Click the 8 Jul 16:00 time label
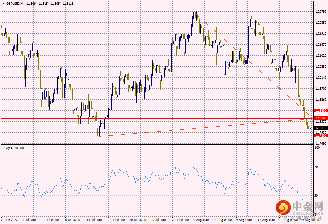Image resolution: width=328 pixels, height=224 pixels. [72, 220]
